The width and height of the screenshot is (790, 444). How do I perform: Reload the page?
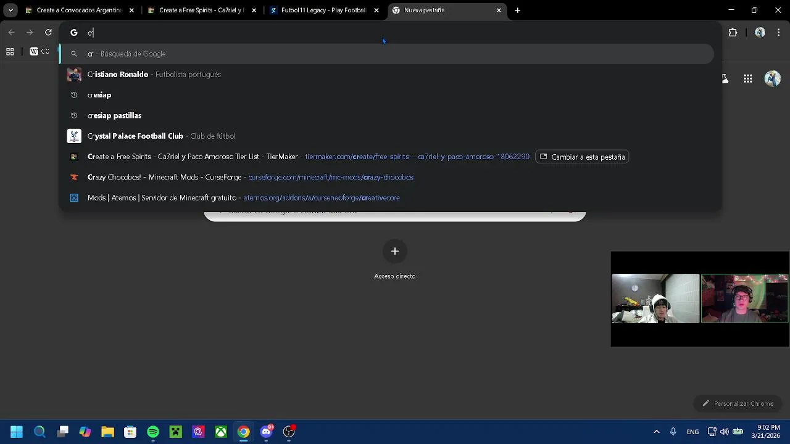(x=48, y=32)
